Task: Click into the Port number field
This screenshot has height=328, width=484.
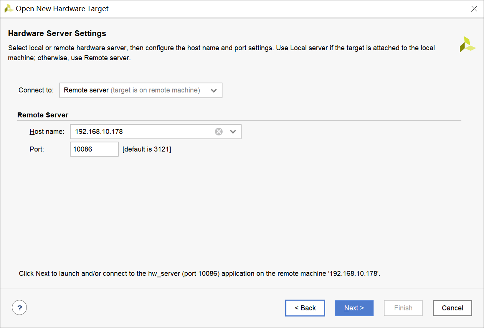Action: coord(94,149)
